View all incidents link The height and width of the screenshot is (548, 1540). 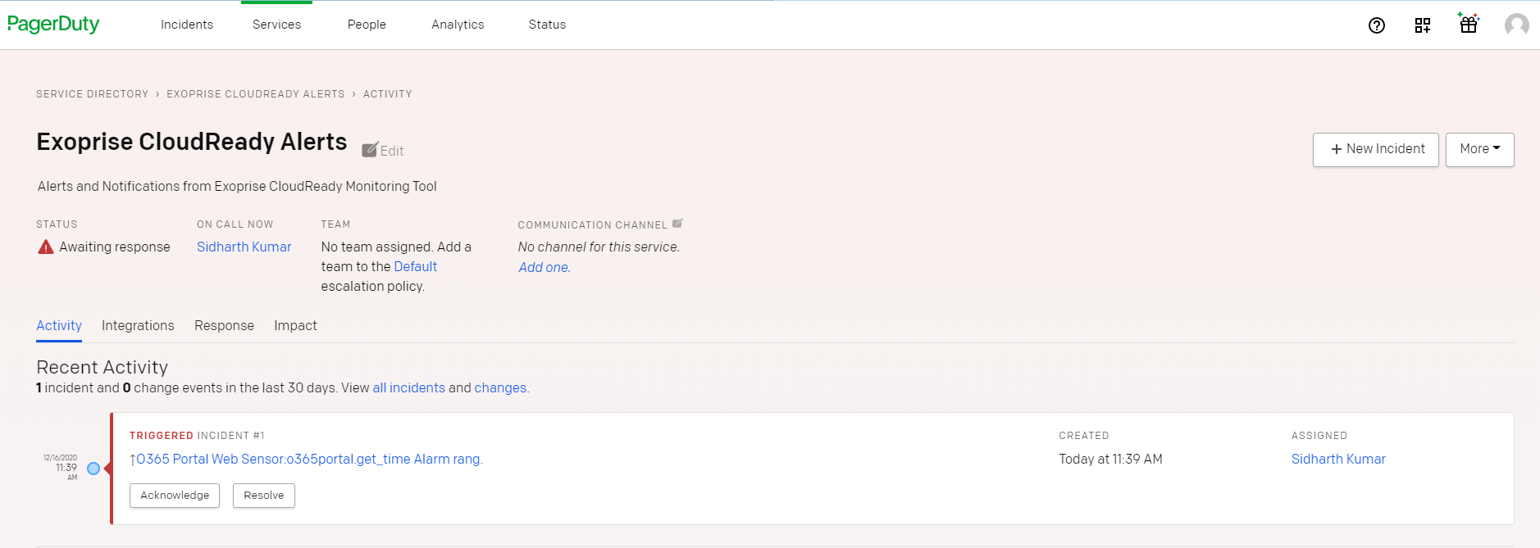click(x=409, y=387)
